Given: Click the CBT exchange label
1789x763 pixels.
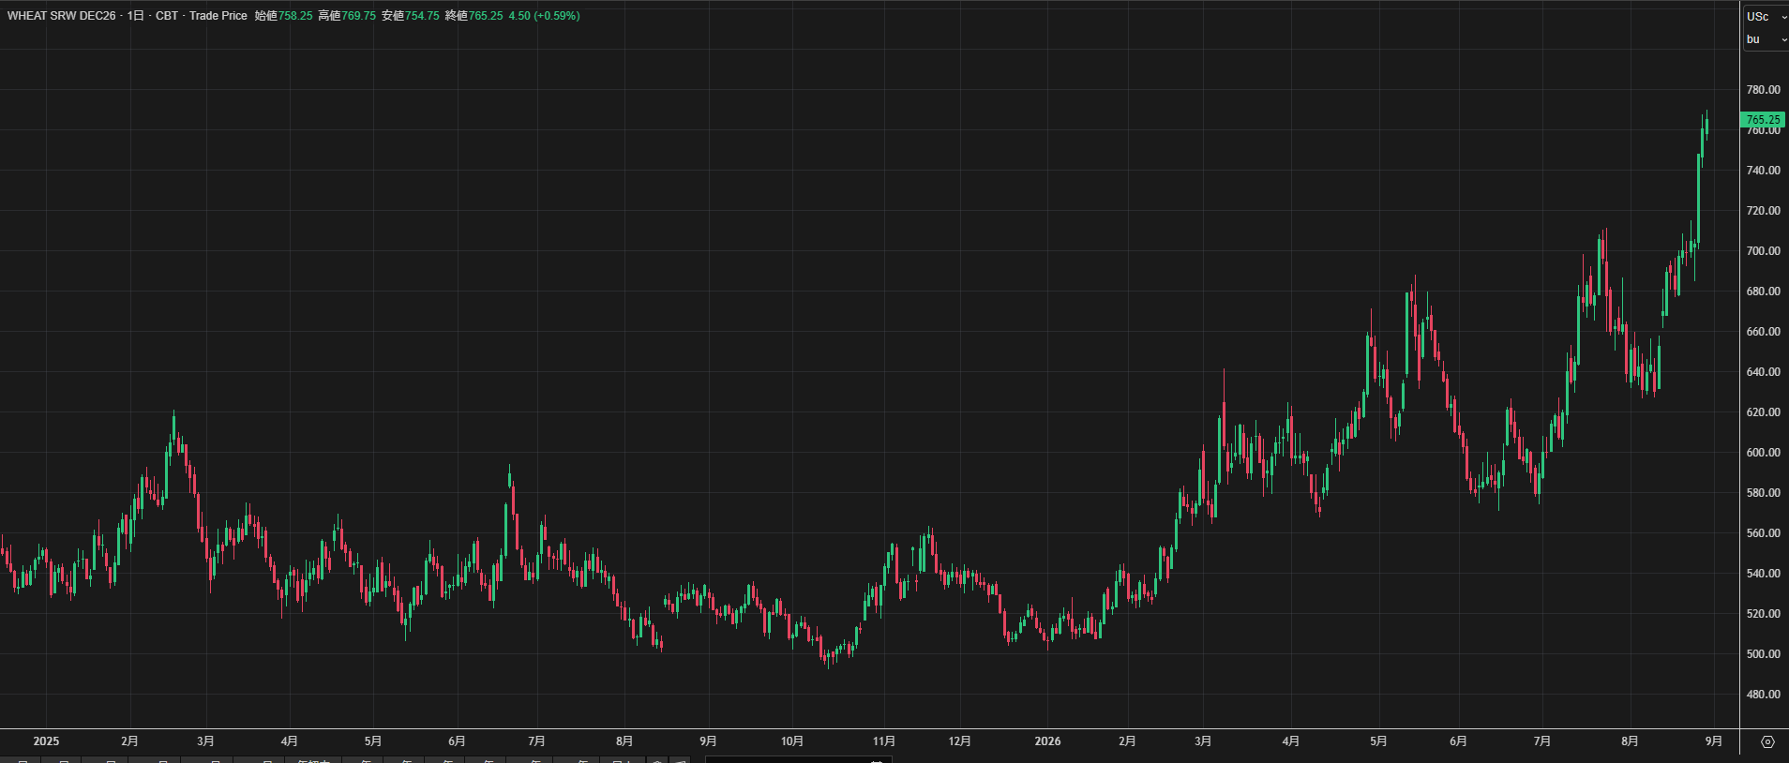Looking at the screenshot, I should [x=167, y=16].
